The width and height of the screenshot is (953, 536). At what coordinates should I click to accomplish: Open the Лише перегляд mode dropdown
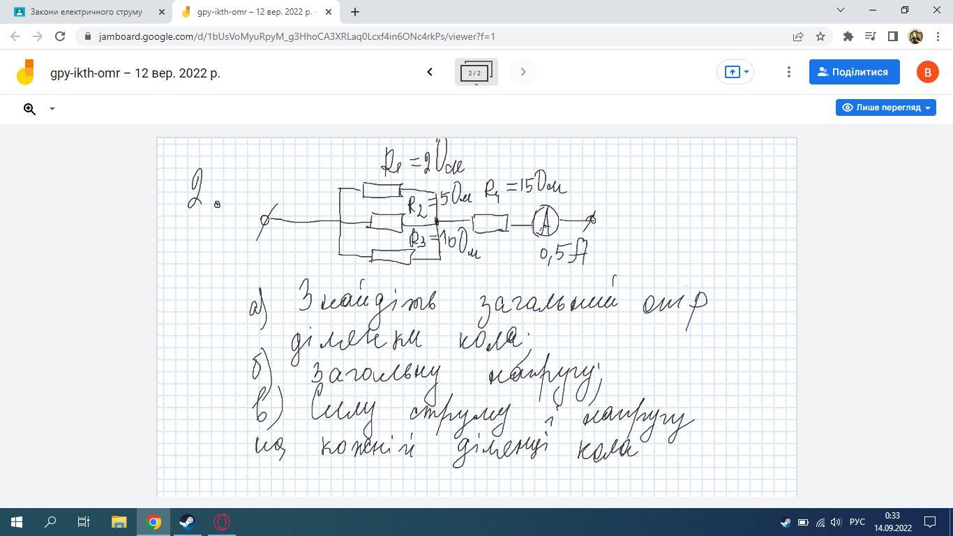tap(885, 107)
